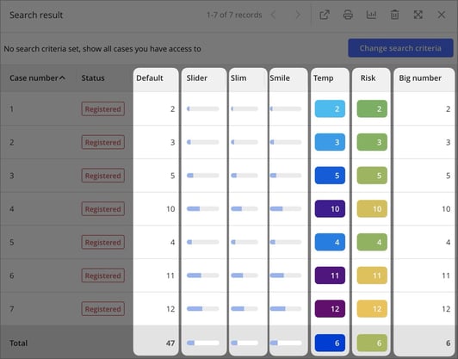Sort by the Slim column header
458x359 pixels.
coord(238,78)
